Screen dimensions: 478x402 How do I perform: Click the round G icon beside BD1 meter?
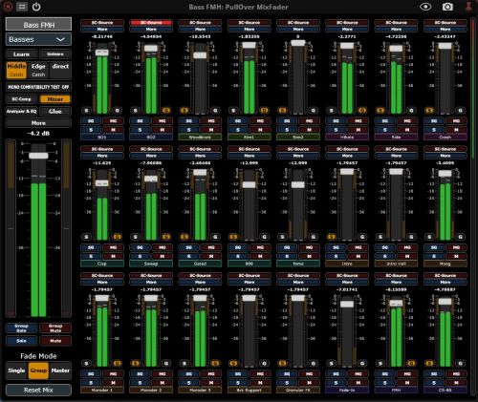click(x=118, y=111)
